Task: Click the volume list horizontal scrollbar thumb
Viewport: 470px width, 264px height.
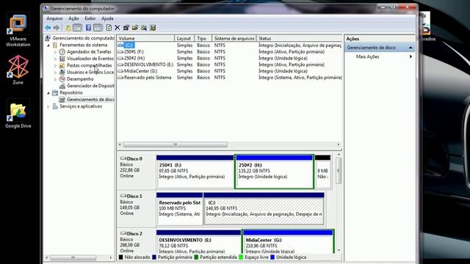Action: pyautogui.click(x=176, y=144)
